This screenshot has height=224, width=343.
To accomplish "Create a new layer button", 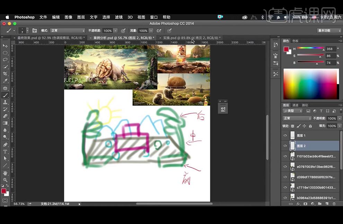I will (x=327, y=204).
